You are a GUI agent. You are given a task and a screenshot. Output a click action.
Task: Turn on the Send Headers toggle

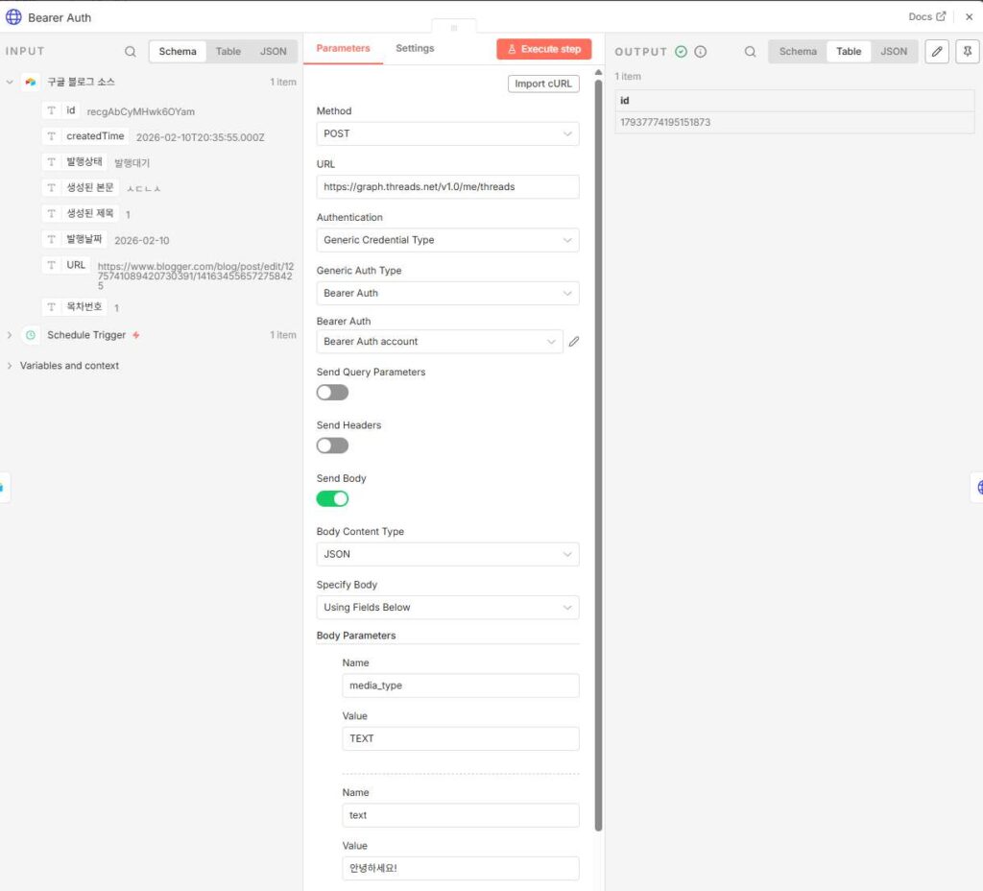(332, 445)
